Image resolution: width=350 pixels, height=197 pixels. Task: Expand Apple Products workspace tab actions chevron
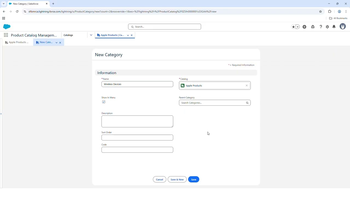[128, 35]
